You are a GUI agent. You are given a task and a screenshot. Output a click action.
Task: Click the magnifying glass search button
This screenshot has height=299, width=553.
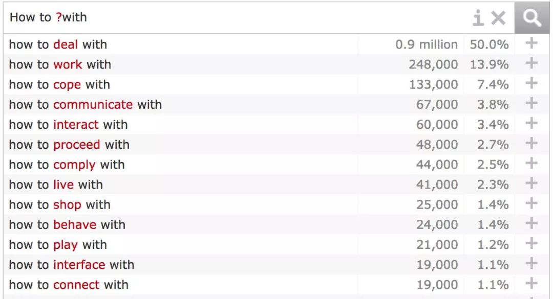click(x=532, y=17)
